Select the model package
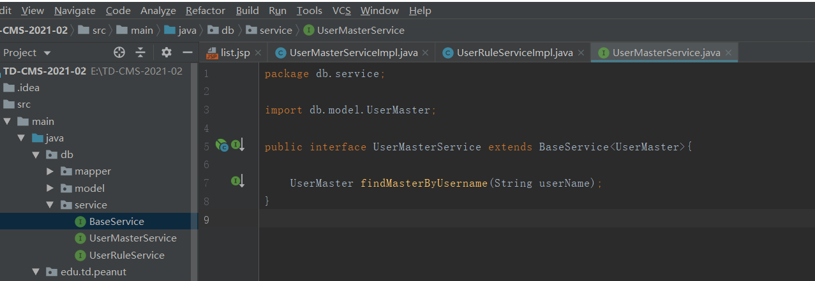This screenshot has width=815, height=281. point(89,188)
